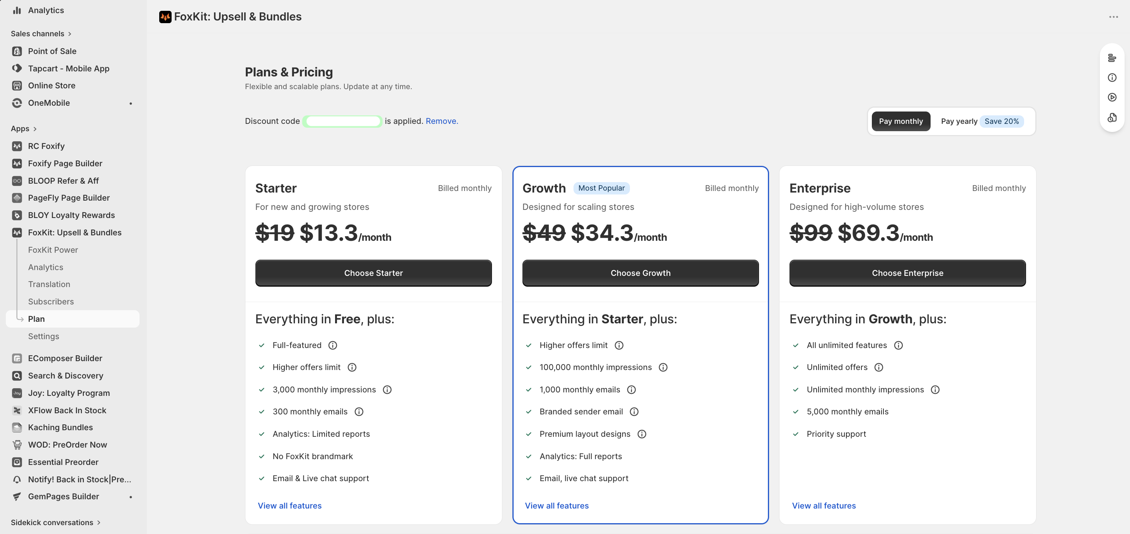Show info for Starter's 300 monthly emails
The width and height of the screenshot is (1130, 534).
359,412
